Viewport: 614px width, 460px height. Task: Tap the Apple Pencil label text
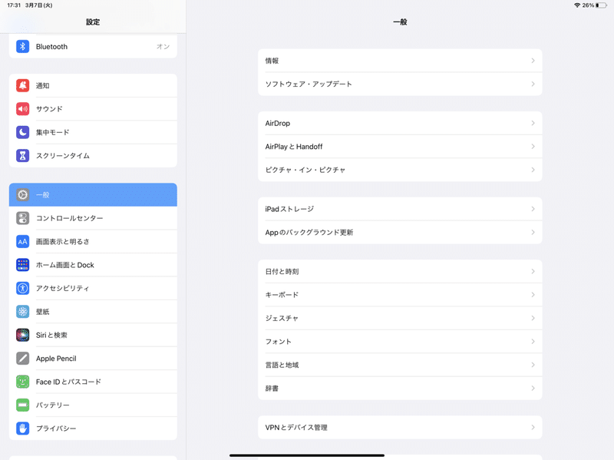(x=56, y=359)
